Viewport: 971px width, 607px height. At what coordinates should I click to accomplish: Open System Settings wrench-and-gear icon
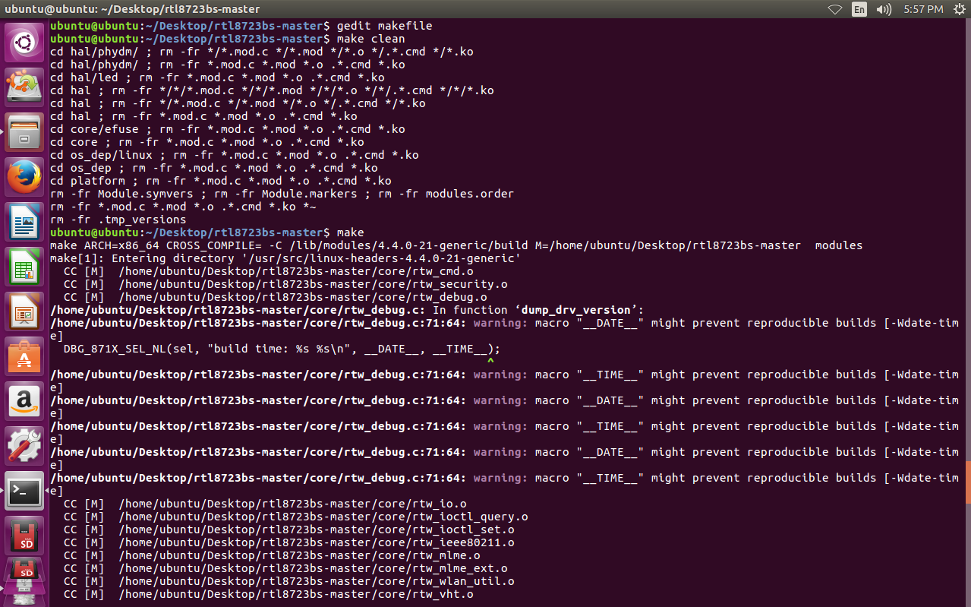pyautogui.click(x=25, y=446)
